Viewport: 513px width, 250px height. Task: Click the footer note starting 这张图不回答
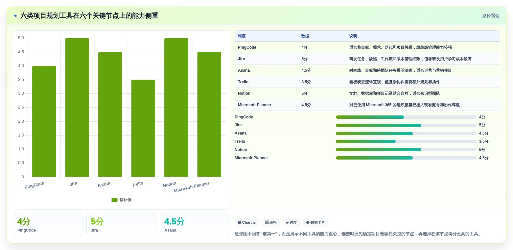(359, 234)
